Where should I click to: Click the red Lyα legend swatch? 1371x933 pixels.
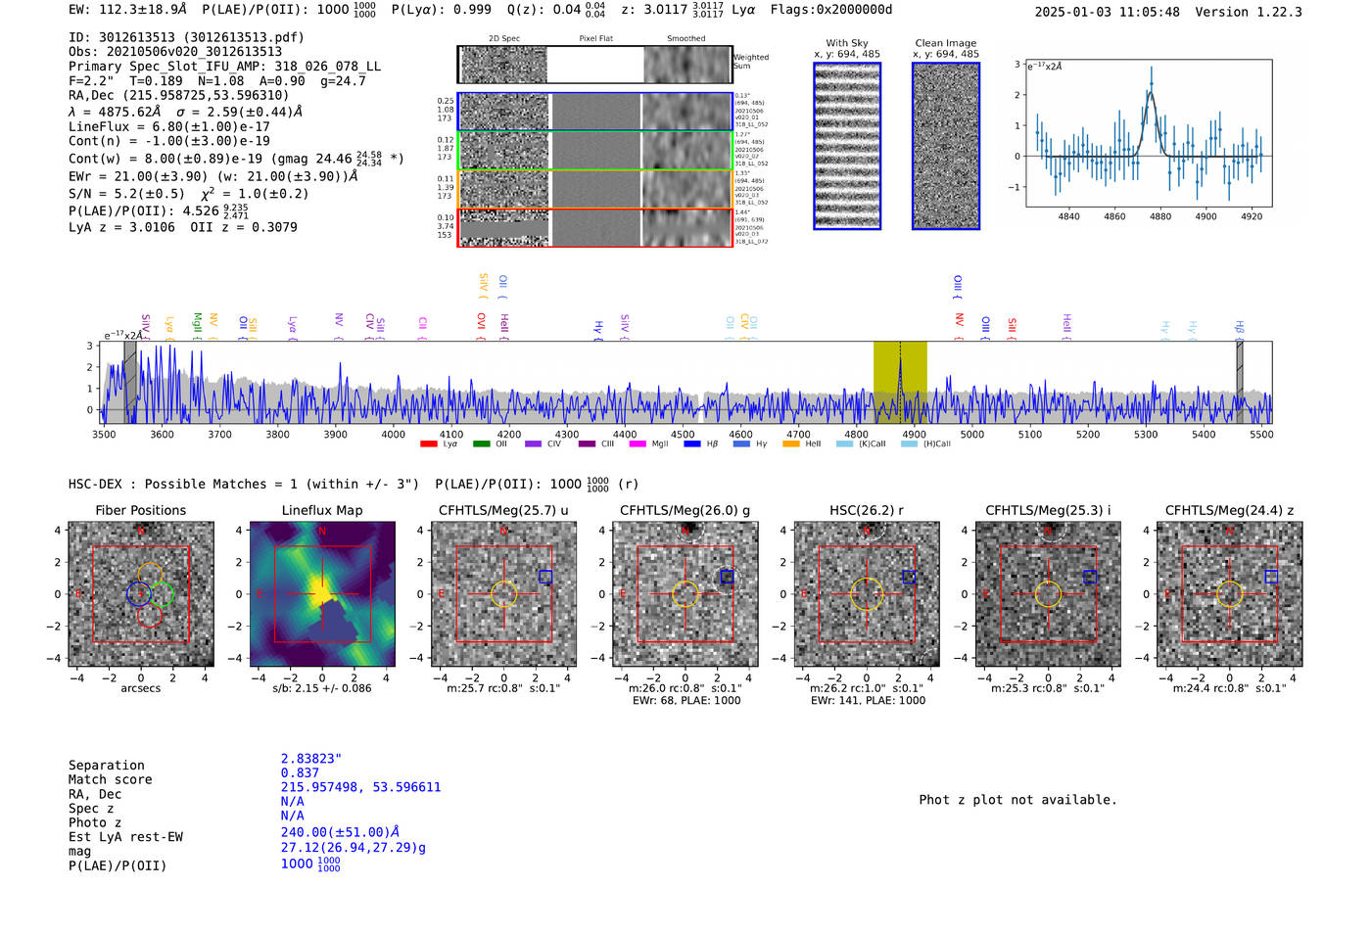click(428, 443)
